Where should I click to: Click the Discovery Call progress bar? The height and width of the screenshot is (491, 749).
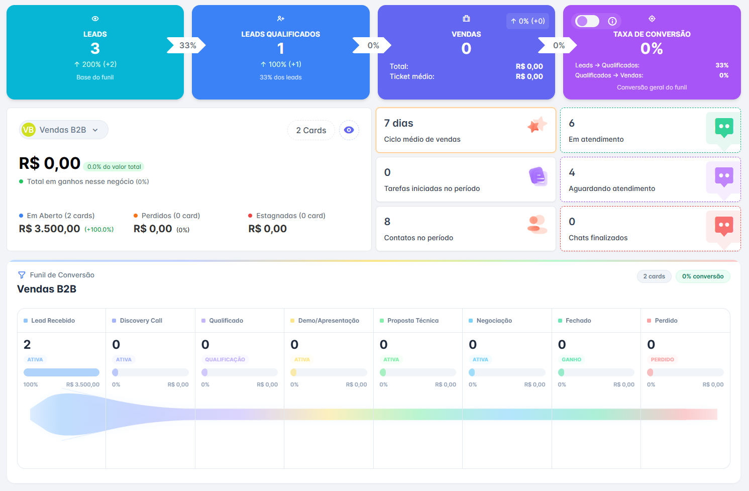pyautogui.click(x=151, y=372)
